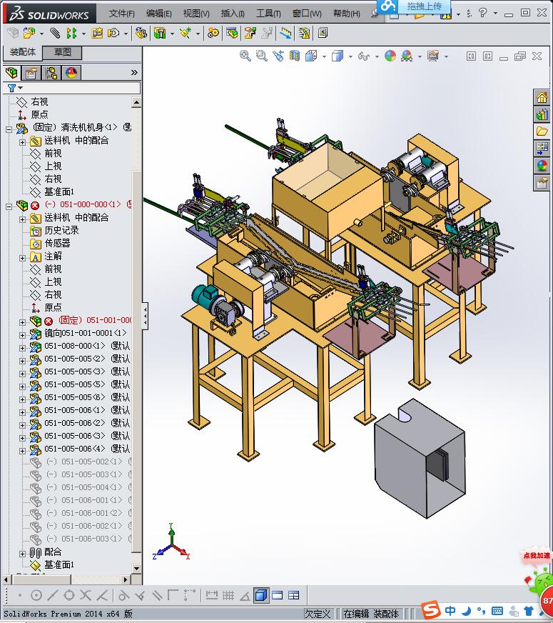This screenshot has width=553, height=623.
Task: Click the Insert Components toolbar icon
Action: point(29,33)
